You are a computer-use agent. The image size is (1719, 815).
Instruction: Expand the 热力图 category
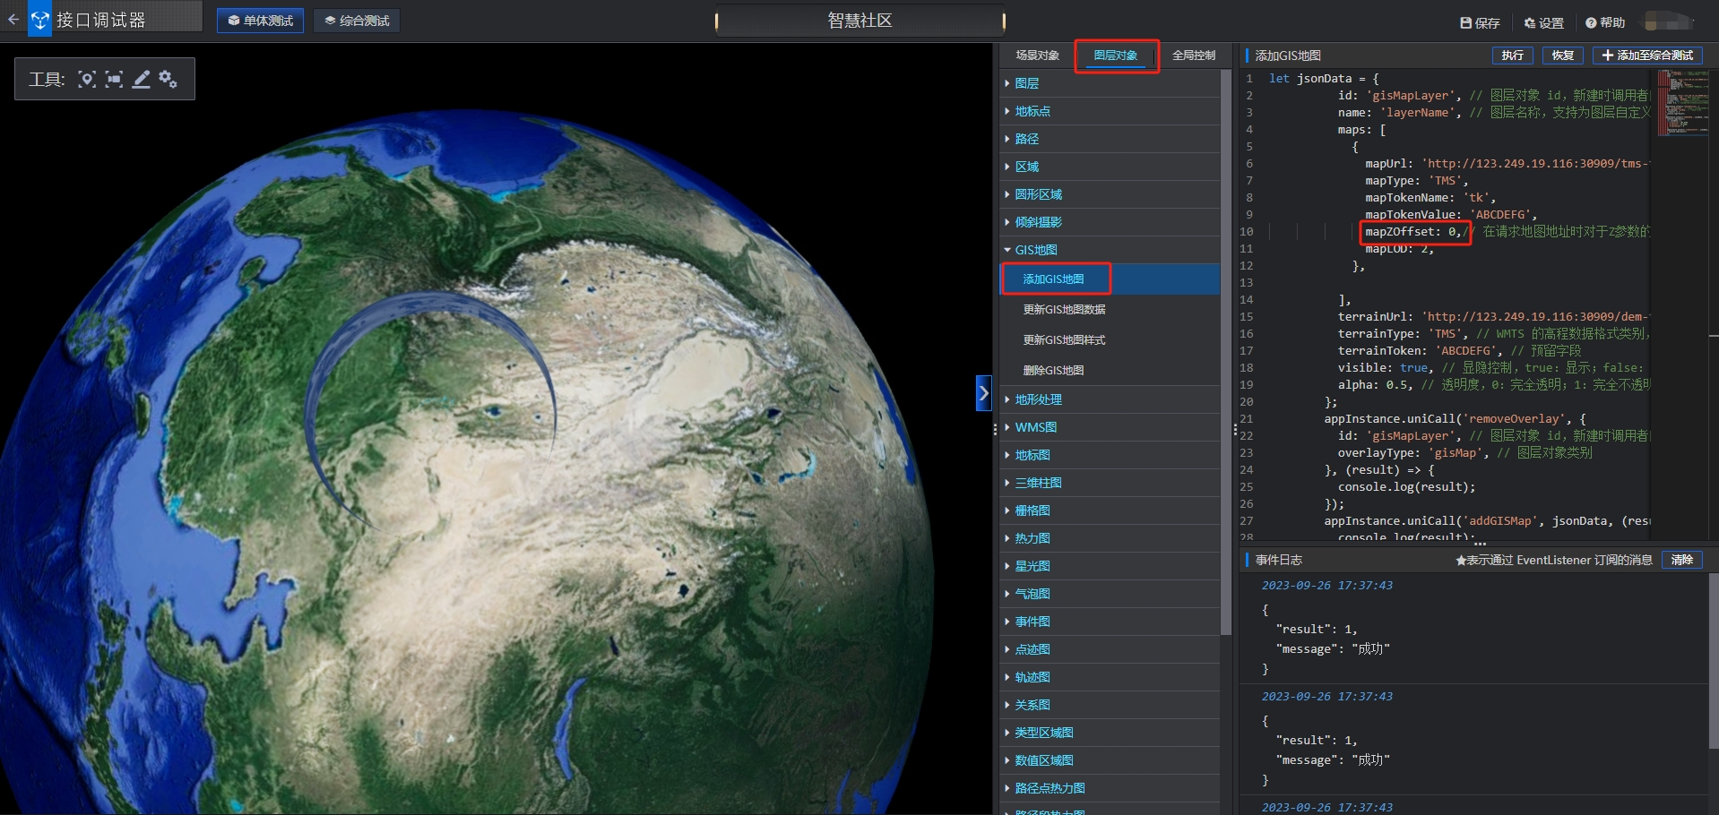point(1110,538)
